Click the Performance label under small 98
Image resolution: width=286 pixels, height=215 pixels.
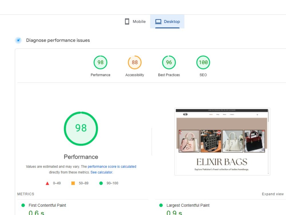pyautogui.click(x=100, y=75)
